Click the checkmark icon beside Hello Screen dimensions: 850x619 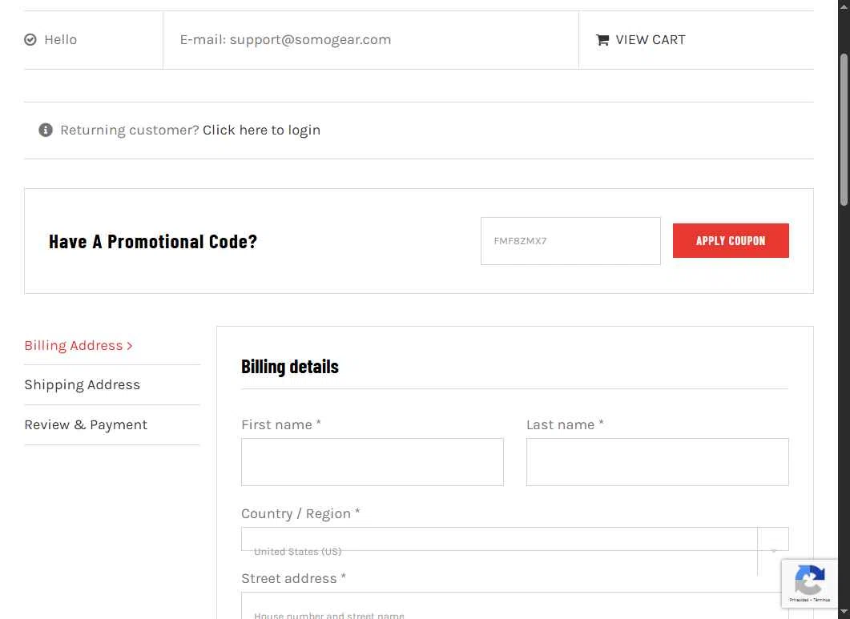(30, 39)
